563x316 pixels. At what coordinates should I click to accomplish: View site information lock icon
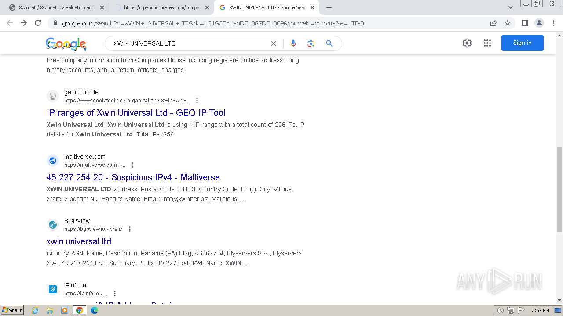(55, 23)
